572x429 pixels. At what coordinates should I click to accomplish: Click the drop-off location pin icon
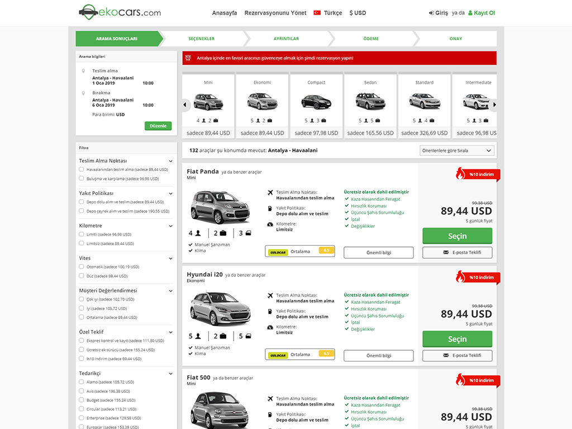[x=83, y=93]
